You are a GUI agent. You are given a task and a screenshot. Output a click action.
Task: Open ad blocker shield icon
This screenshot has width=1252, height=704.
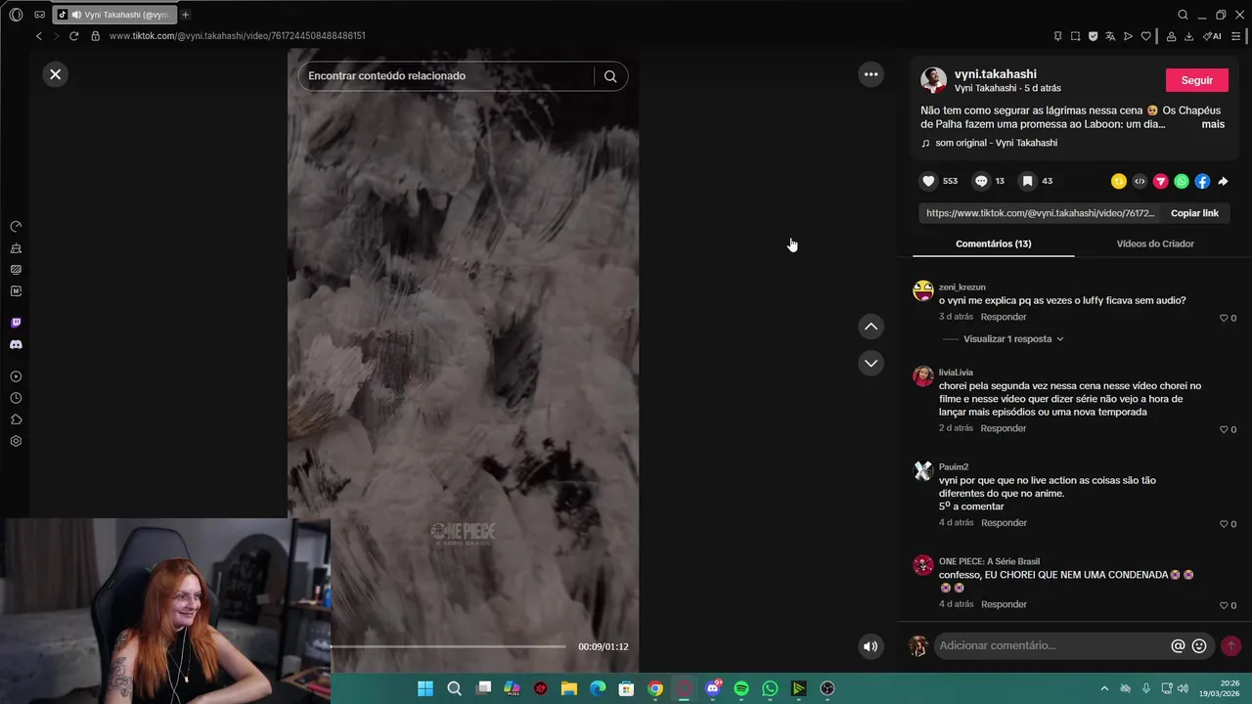click(x=1093, y=36)
